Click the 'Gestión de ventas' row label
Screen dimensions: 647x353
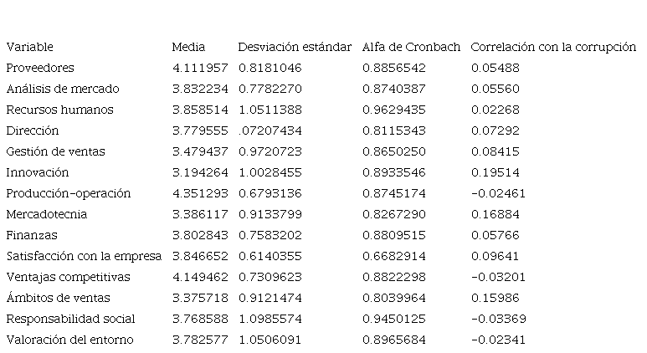[x=55, y=151]
